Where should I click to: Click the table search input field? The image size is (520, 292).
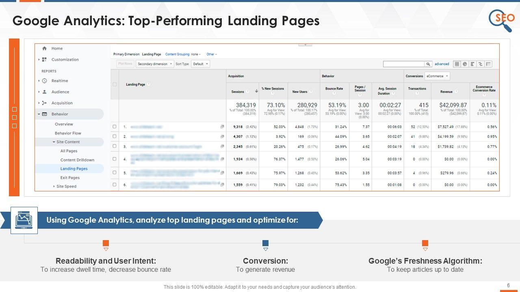point(404,64)
